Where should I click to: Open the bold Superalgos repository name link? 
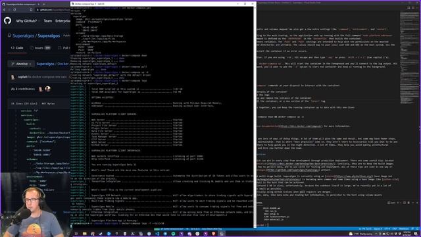[x=49, y=36]
